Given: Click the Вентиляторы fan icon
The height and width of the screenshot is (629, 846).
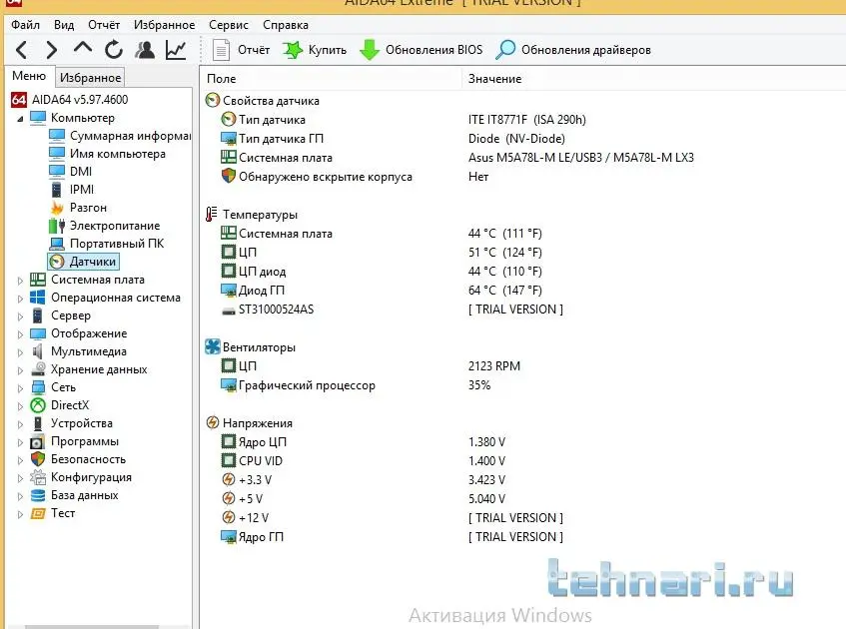Looking at the screenshot, I should [213, 346].
